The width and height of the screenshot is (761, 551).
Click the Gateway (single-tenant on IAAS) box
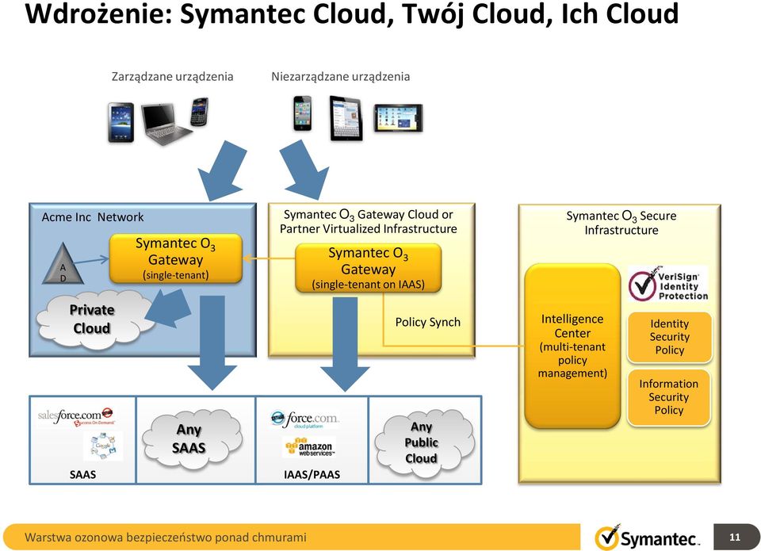pyautogui.click(x=369, y=269)
